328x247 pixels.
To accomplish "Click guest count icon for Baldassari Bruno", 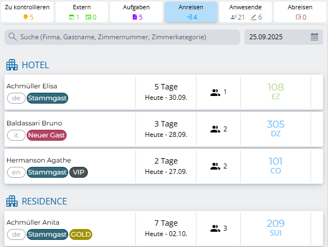I will point(215,129).
